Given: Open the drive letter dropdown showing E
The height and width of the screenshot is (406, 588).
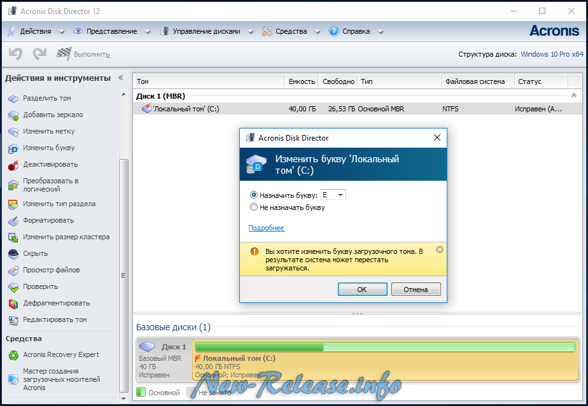Looking at the screenshot, I should coord(333,195).
